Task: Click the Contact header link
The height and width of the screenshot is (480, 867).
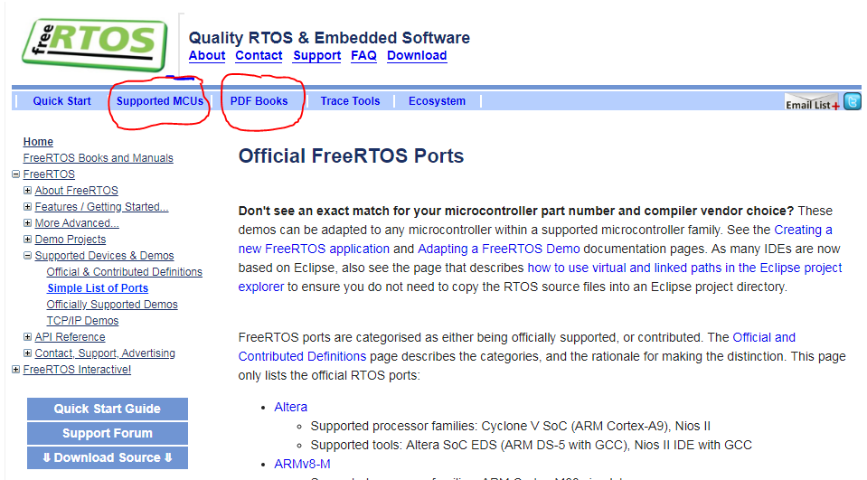Action: (x=259, y=56)
